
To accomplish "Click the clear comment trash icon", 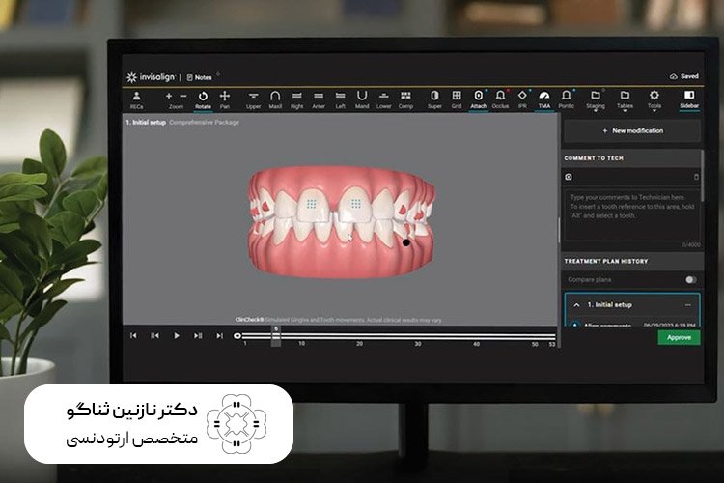I will coord(696,177).
